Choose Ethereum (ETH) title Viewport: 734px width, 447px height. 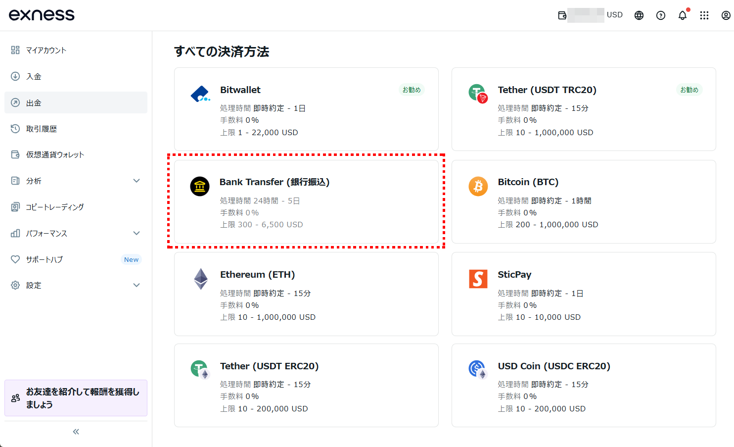click(x=257, y=274)
